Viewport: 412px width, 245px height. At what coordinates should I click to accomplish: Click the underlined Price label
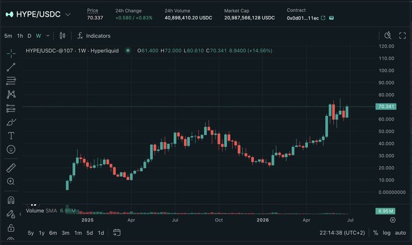tap(93, 10)
